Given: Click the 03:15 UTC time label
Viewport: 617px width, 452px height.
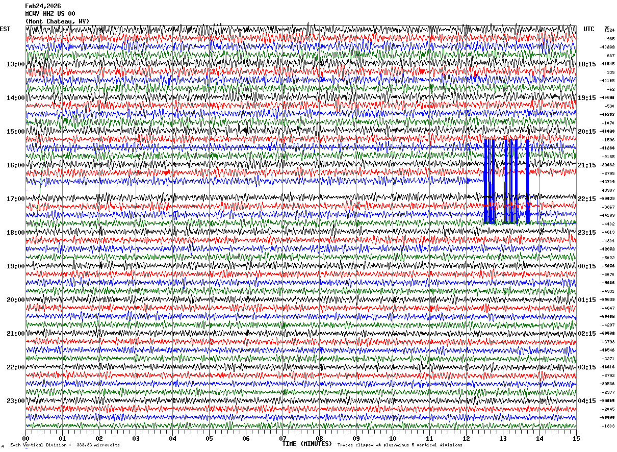Looking at the screenshot, I should coord(587,367).
